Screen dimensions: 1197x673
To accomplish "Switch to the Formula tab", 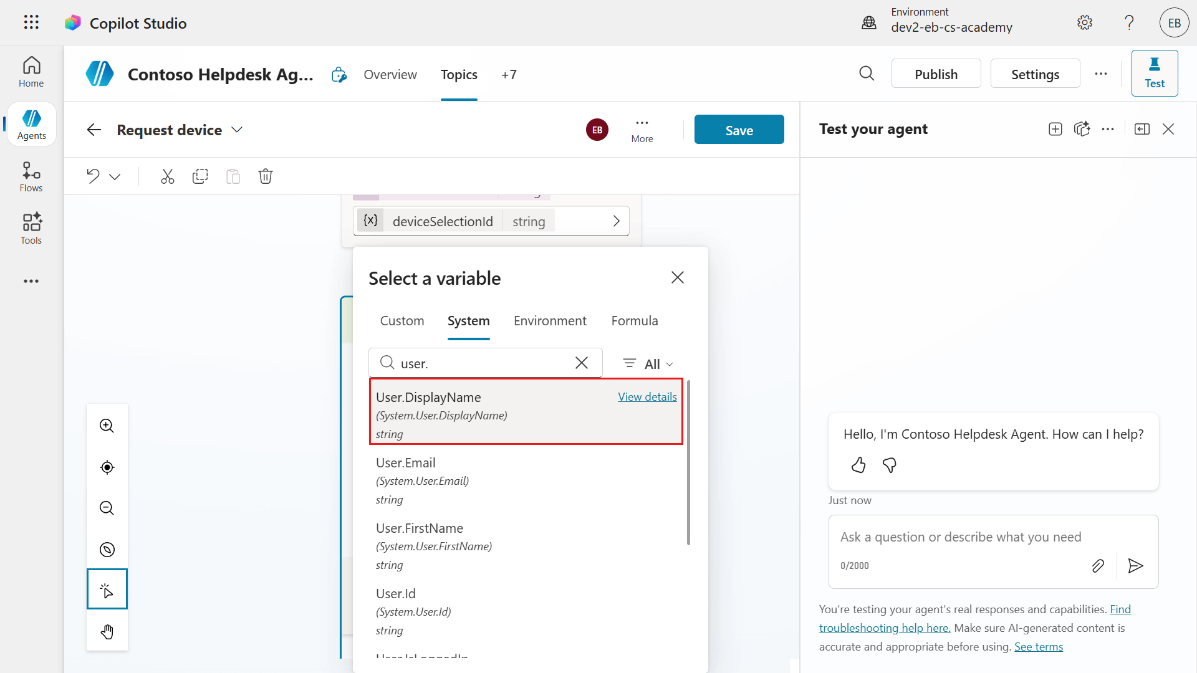I will click(x=634, y=320).
